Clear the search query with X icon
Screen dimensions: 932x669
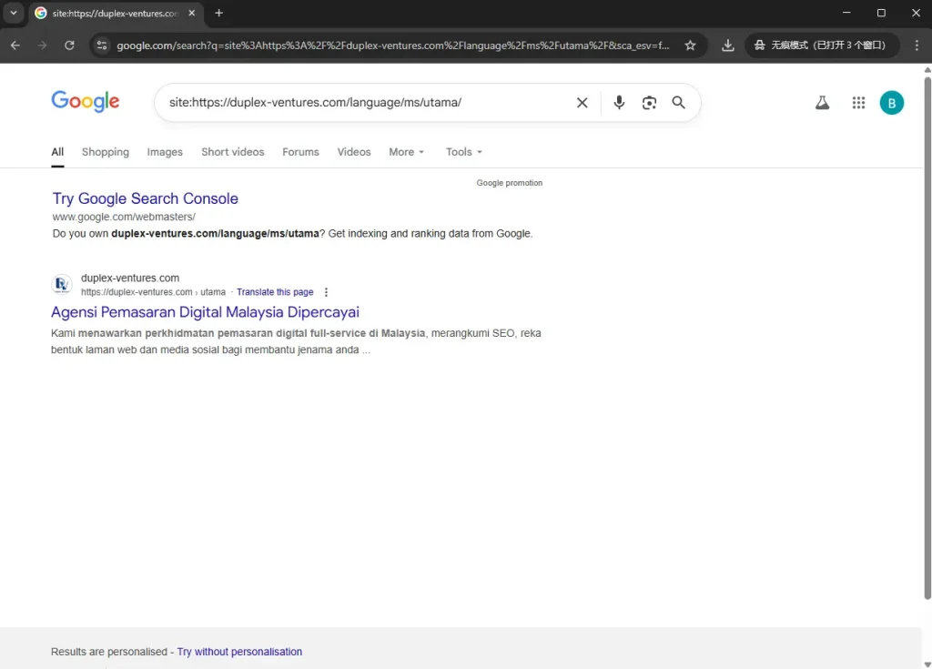tap(582, 103)
